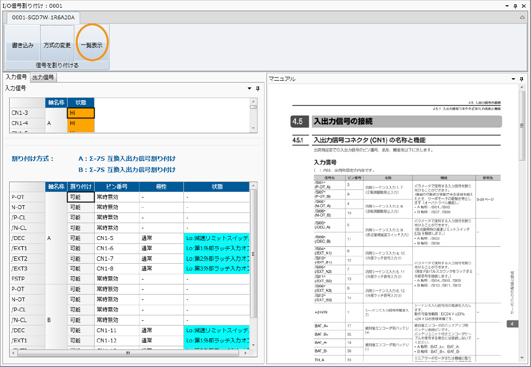Open the 一覧表示 list view
This screenshot has height=367, width=531.
[91, 45]
